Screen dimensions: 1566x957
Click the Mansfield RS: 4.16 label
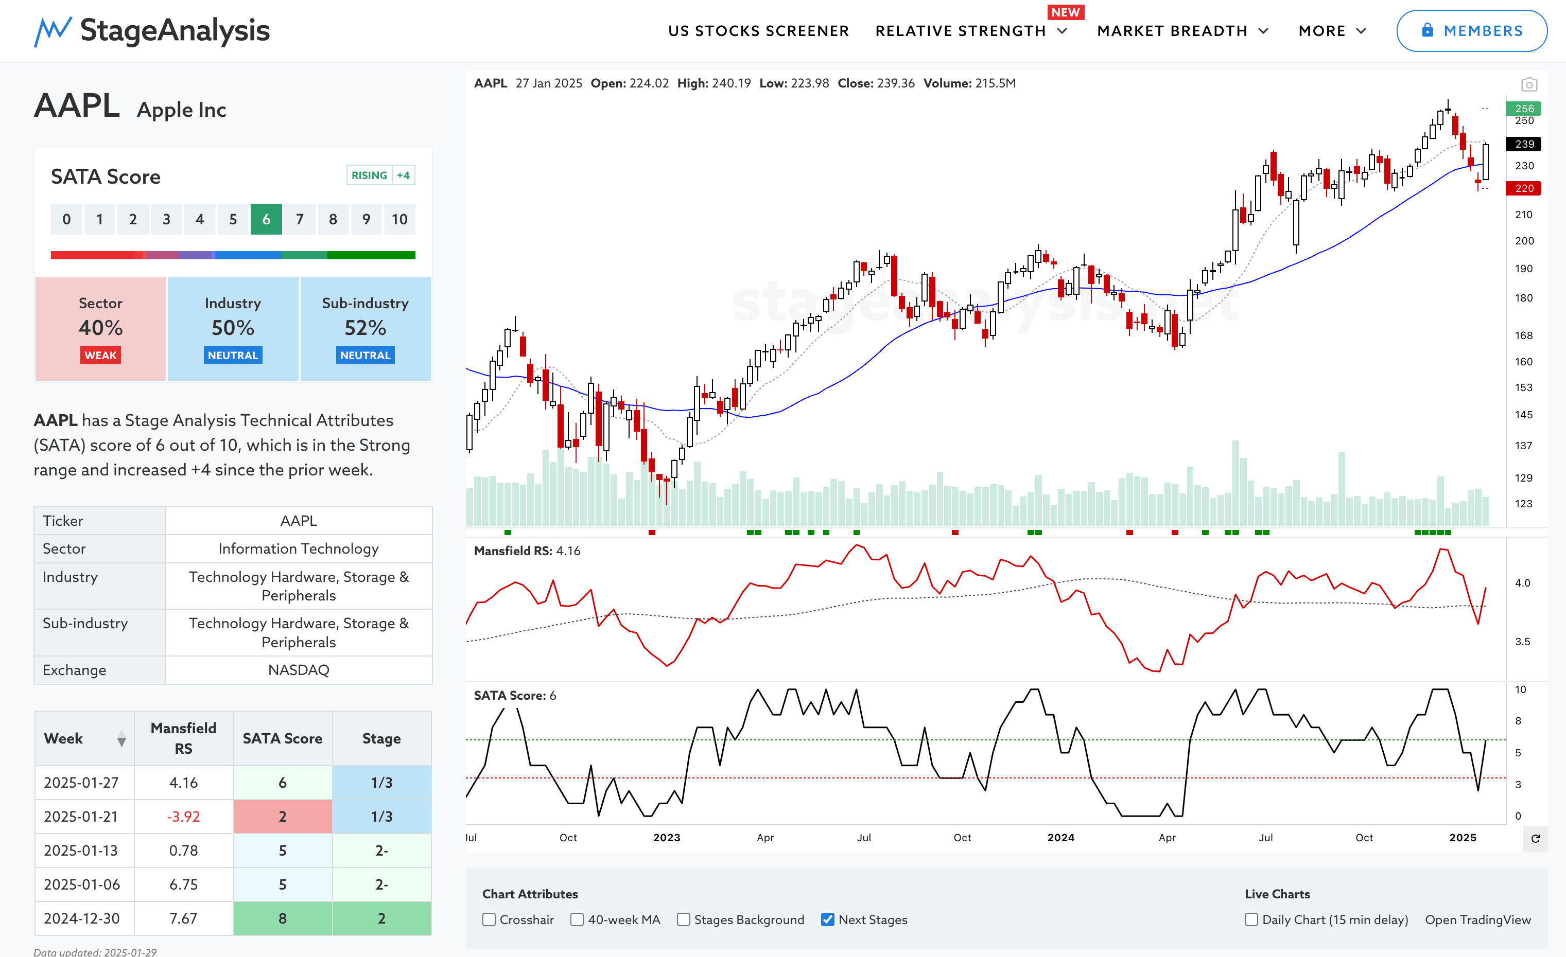coord(527,551)
